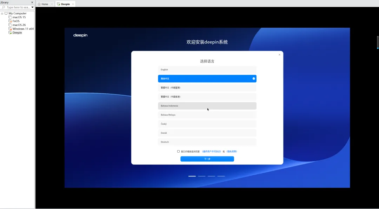Image resolution: width=379 pixels, height=209 pixels.
Task: Choose 繁體中文 (中國臺灣) language
Action: coord(207,88)
